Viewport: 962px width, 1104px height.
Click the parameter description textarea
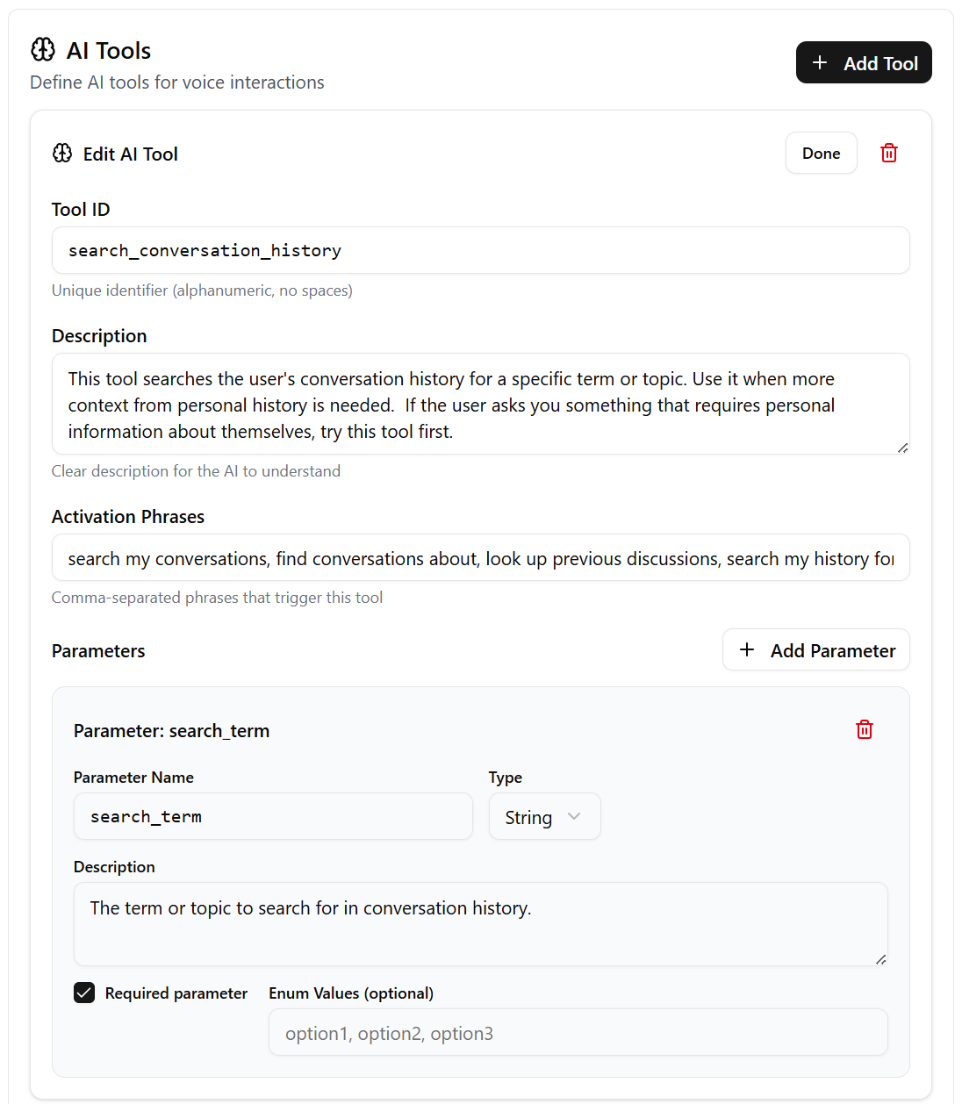coord(480,921)
